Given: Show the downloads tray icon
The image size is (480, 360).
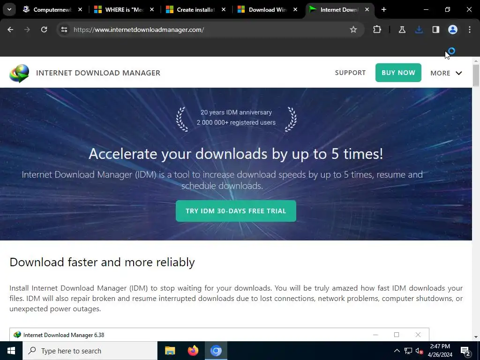Looking at the screenshot, I should pyautogui.click(x=419, y=30).
